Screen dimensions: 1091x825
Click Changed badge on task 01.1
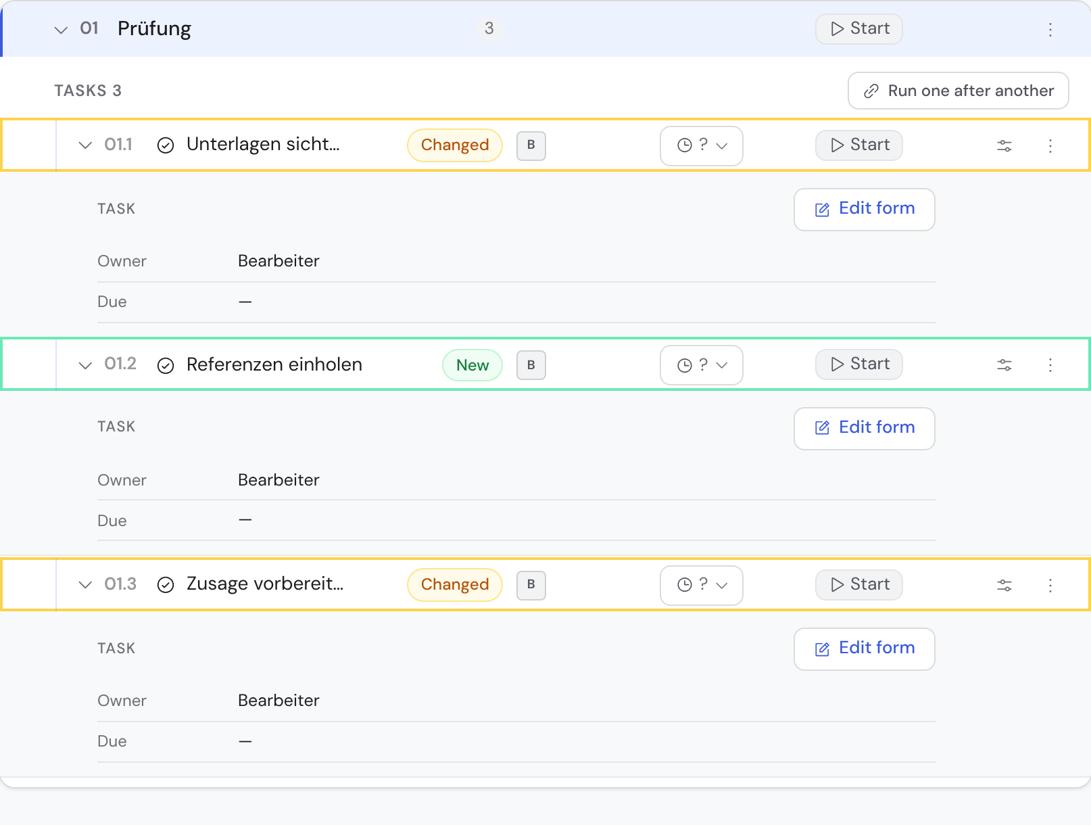coord(455,145)
